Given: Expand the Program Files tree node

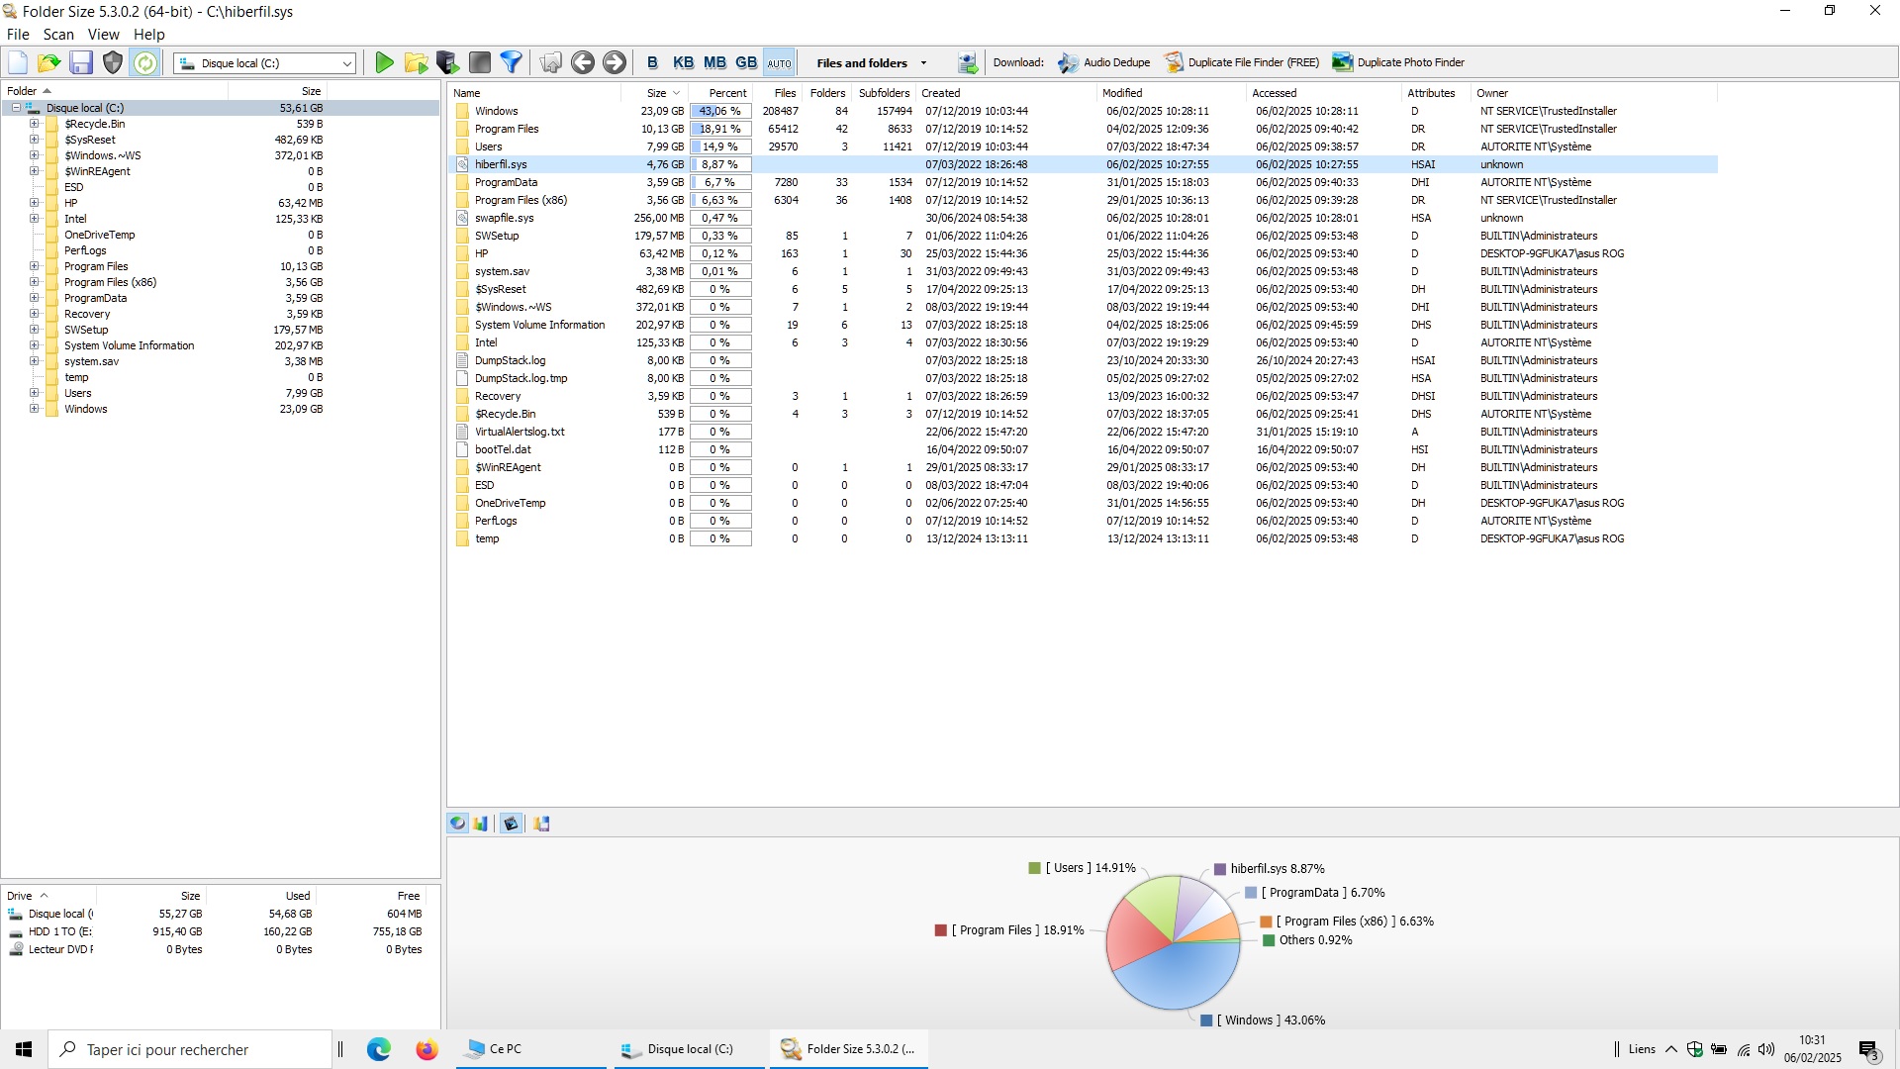Looking at the screenshot, I should click(x=34, y=266).
